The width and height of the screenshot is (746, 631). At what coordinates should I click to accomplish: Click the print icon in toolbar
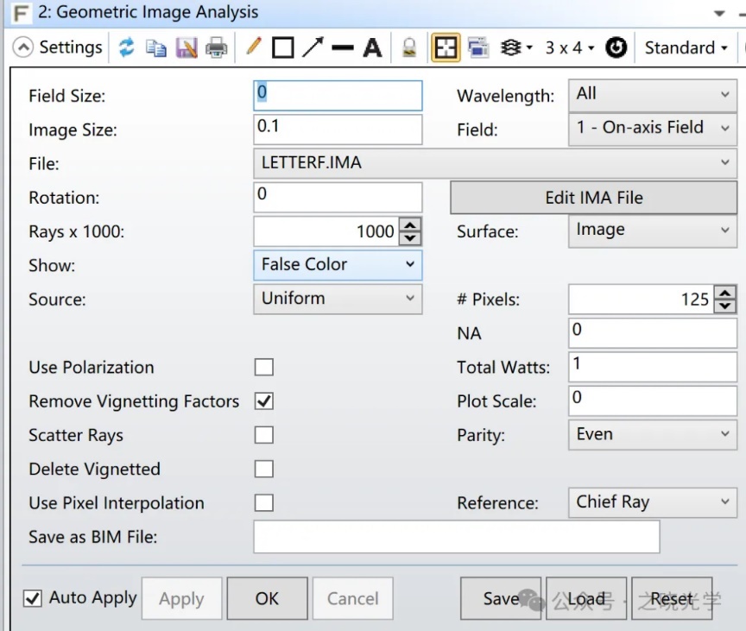click(216, 47)
